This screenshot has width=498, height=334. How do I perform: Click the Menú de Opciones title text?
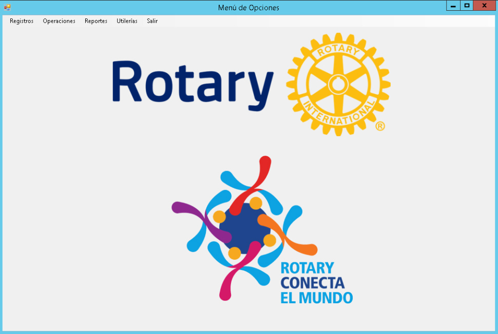(x=248, y=8)
